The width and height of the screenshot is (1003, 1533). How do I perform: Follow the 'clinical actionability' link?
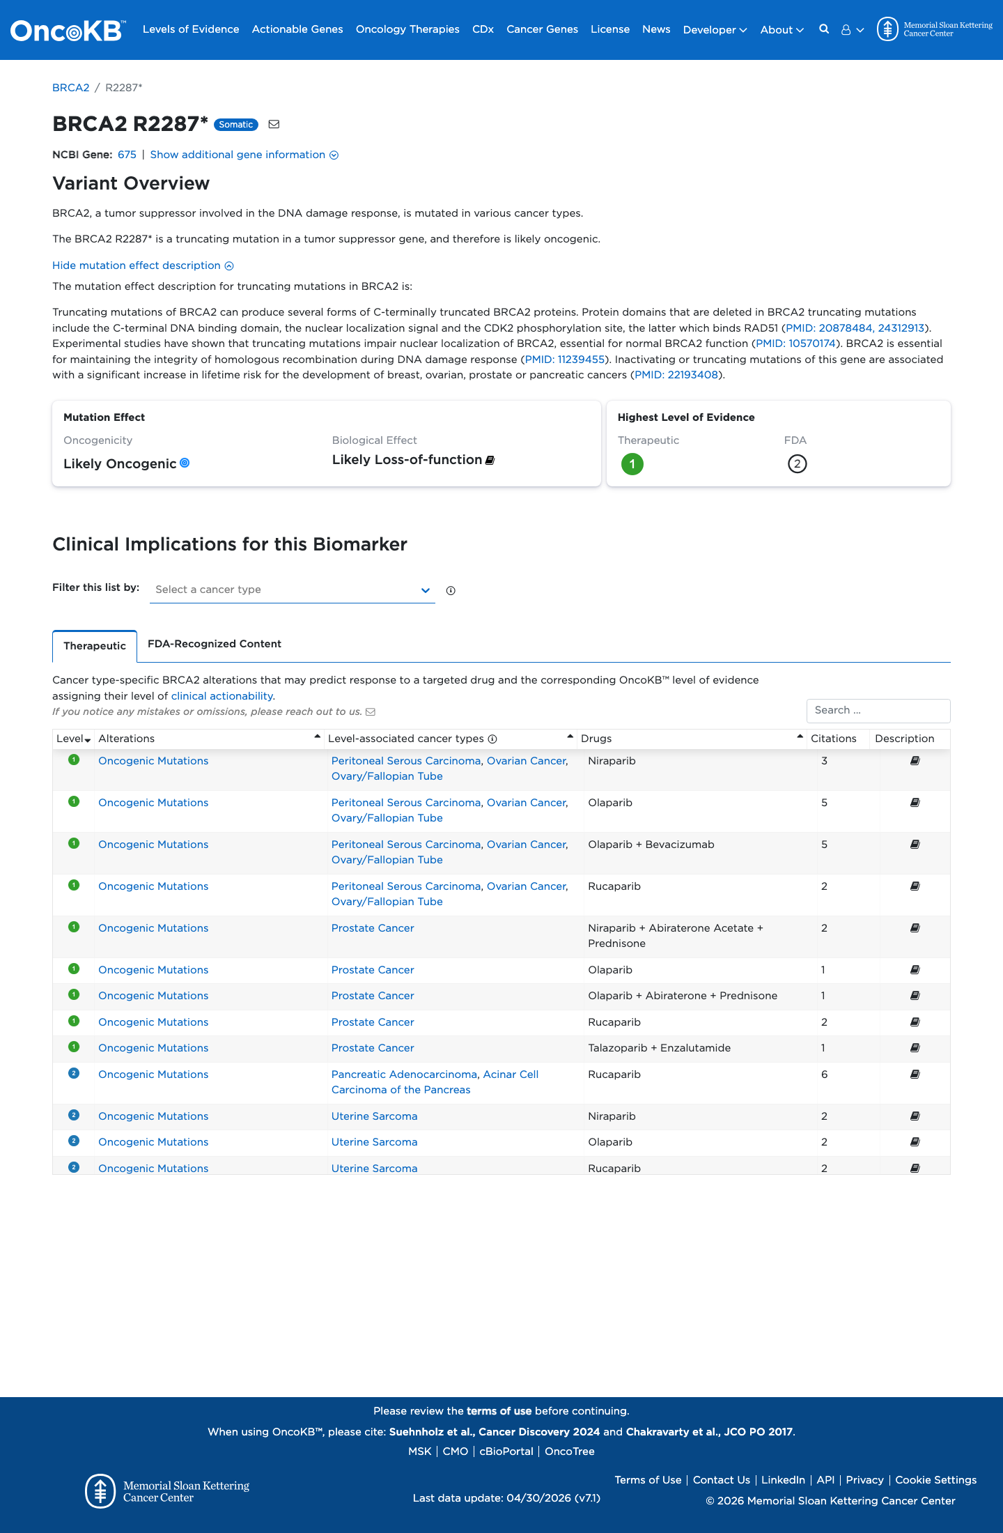pos(221,696)
